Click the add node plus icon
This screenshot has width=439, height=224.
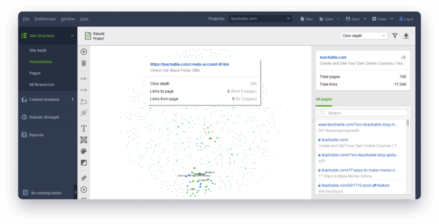[84, 52]
